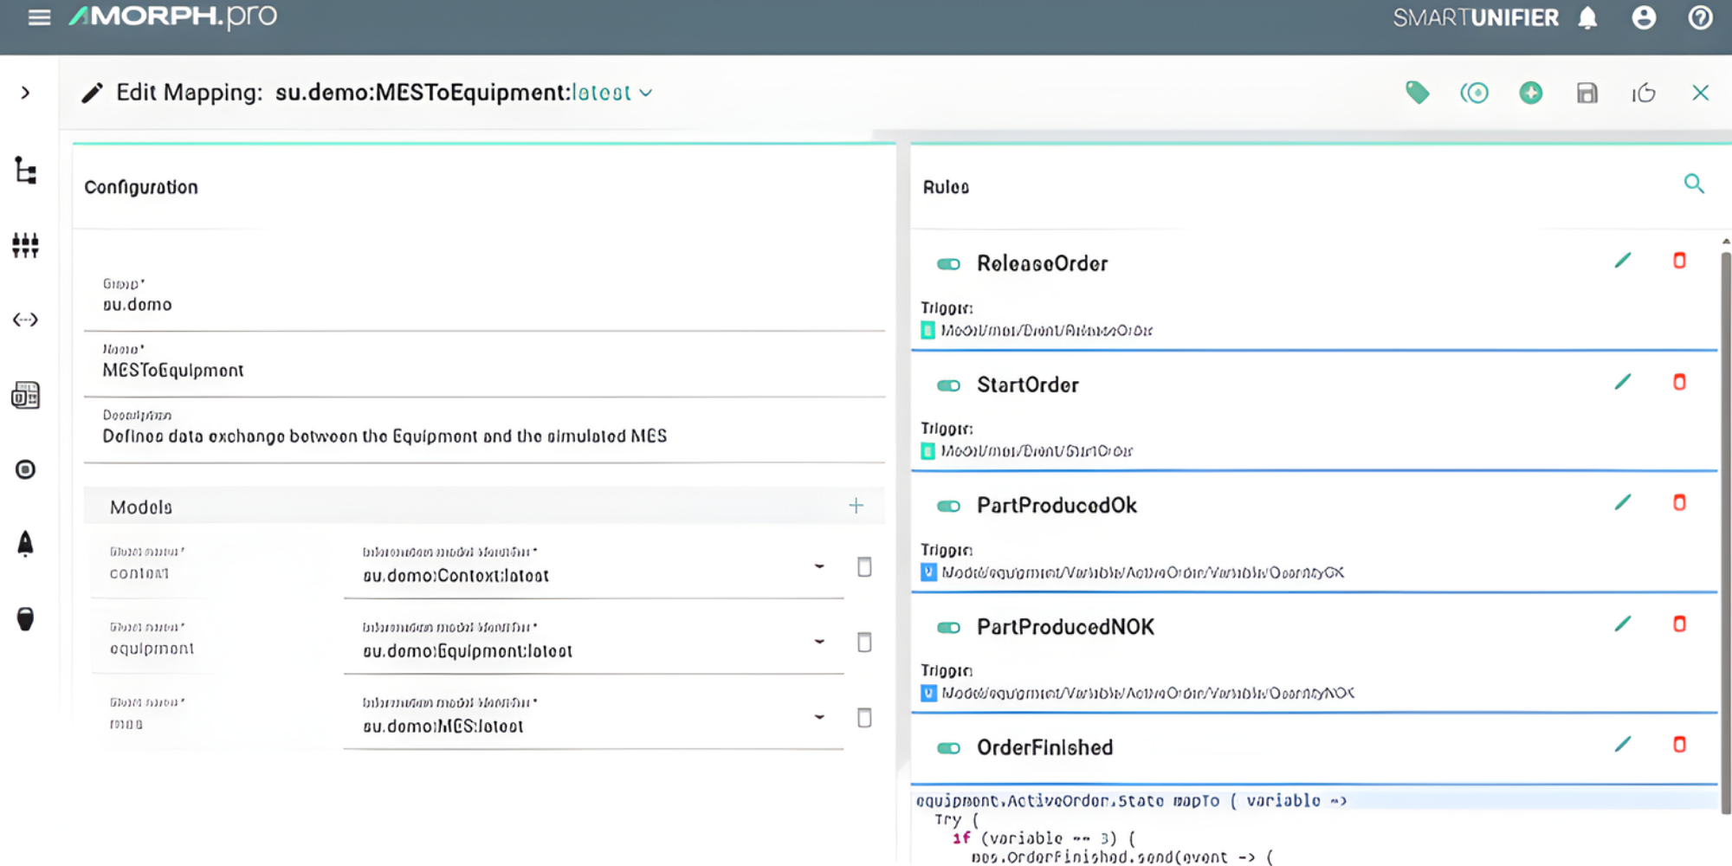
Task: Disable the ReleaseOrder rule toggle
Action: (948, 263)
